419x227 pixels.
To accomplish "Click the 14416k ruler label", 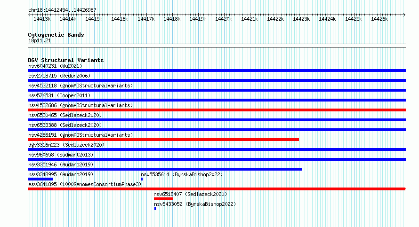I will point(120,19).
